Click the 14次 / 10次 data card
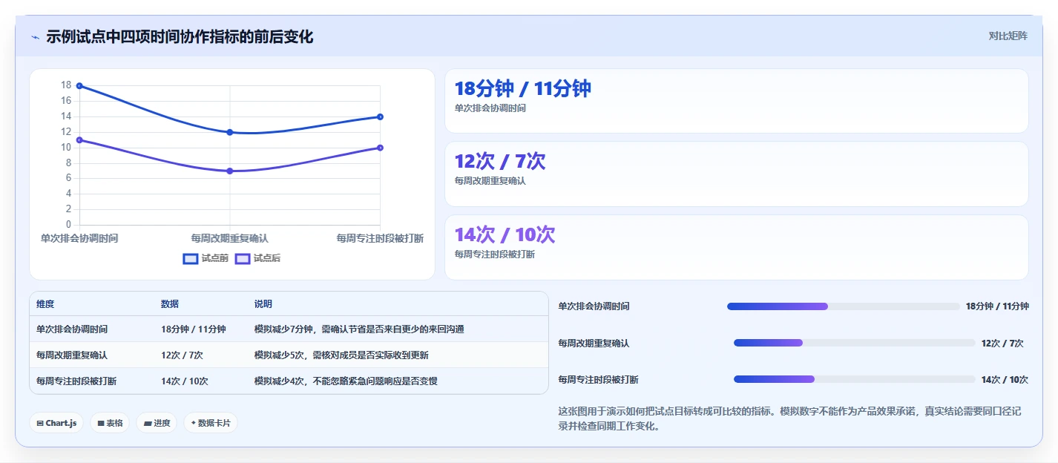1058x463 pixels. coord(736,247)
